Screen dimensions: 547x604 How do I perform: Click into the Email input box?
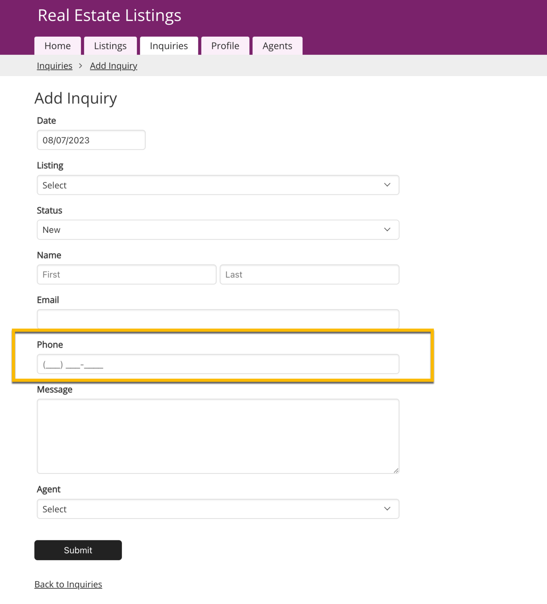point(218,319)
